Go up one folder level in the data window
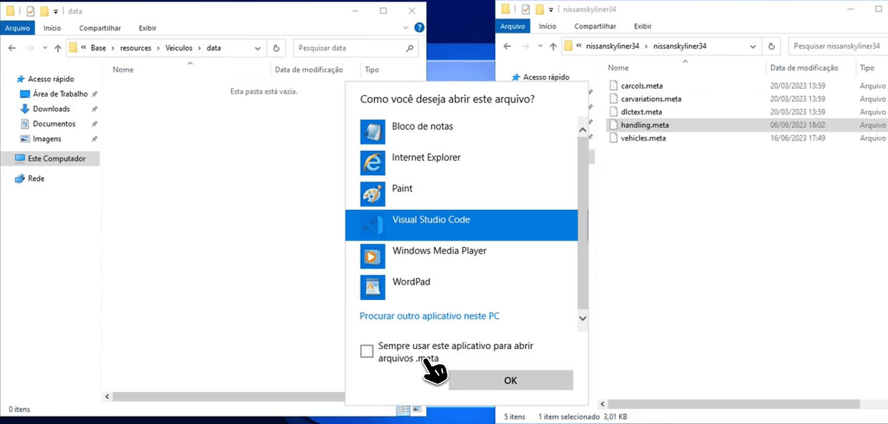This screenshot has width=888, height=424. (x=58, y=48)
